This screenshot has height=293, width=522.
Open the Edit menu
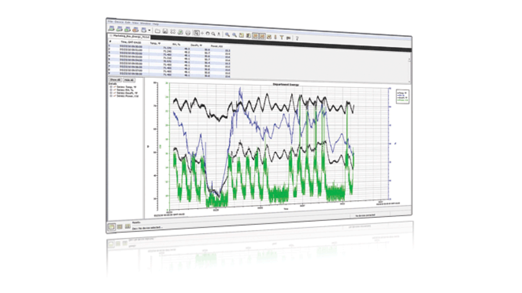pos(127,22)
